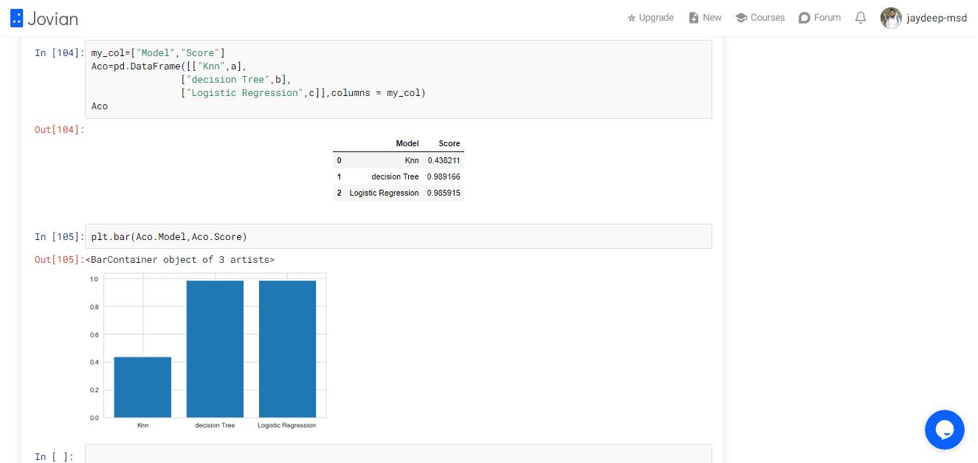Image resolution: width=978 pixels, height=463 pixels.
Task: Click the Upgrade star icon
Action: [x=632, y=18]
